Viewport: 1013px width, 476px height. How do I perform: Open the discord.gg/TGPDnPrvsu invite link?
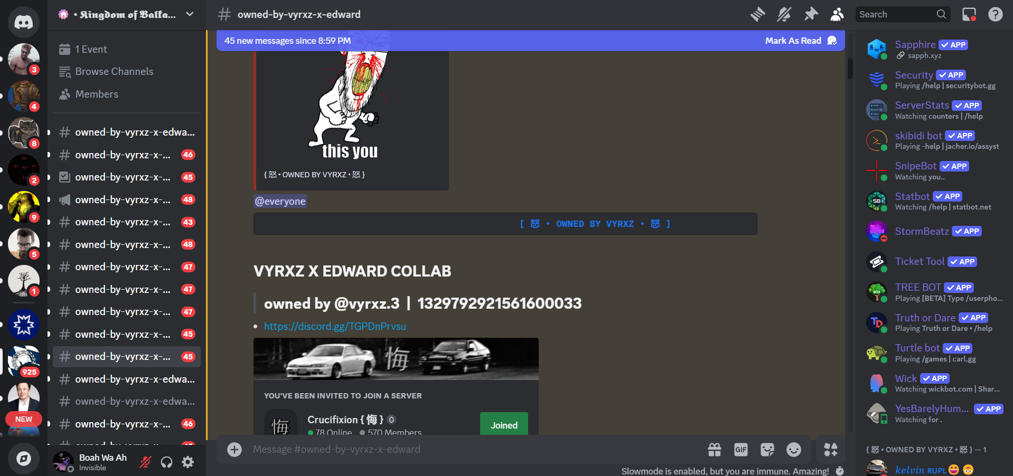(335, 327)
